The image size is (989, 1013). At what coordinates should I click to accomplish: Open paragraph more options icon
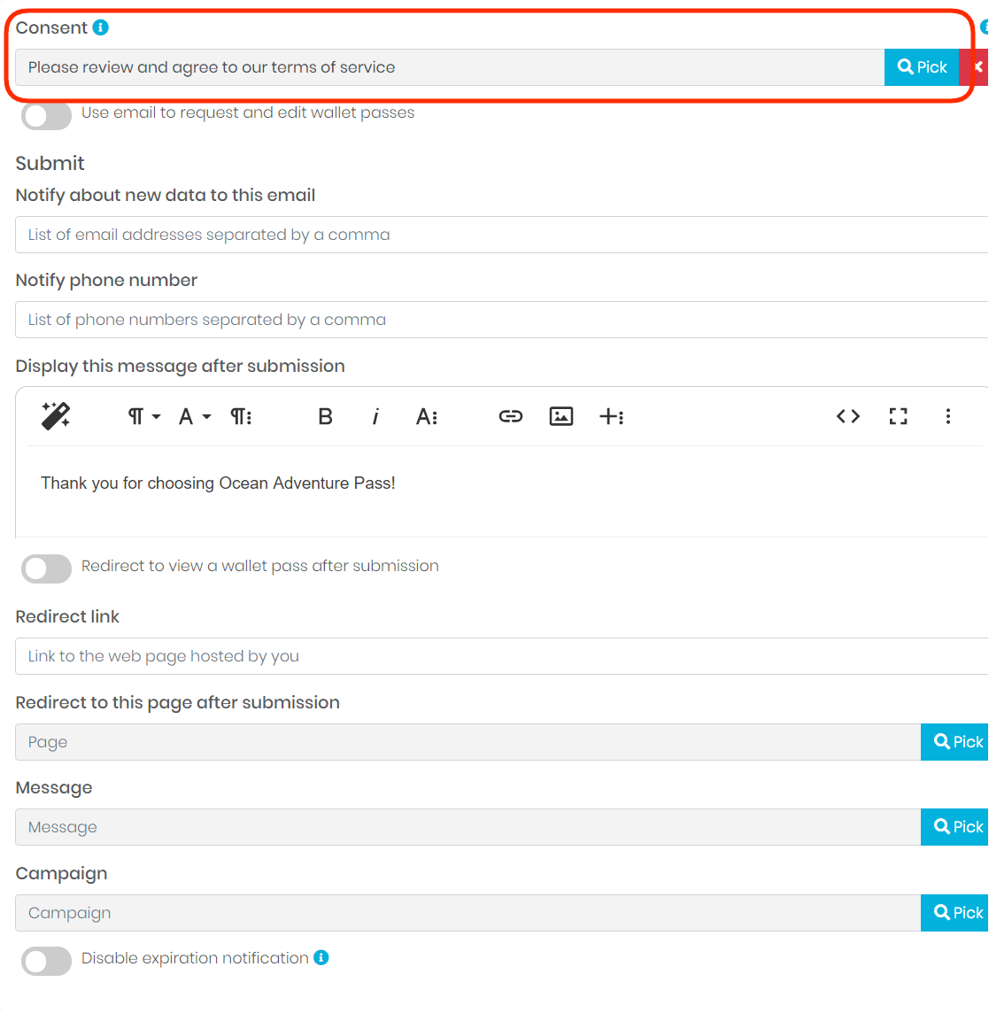tap(242, 417)
